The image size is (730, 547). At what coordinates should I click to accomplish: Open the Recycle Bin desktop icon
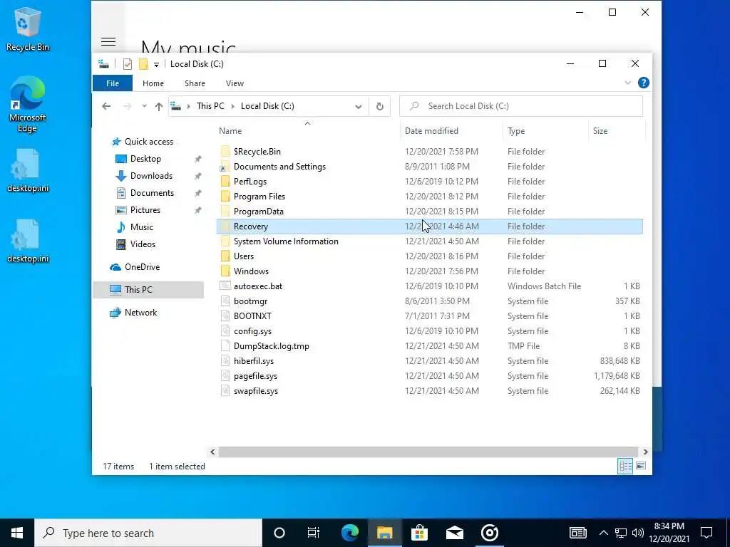click(28, 28)
